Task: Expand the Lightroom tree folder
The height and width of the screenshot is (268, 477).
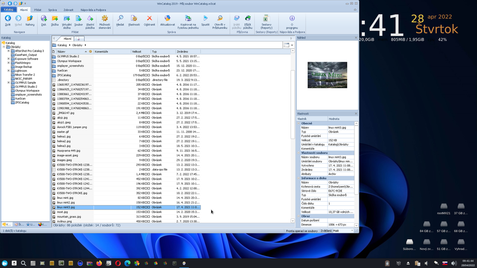Action: 9,71
